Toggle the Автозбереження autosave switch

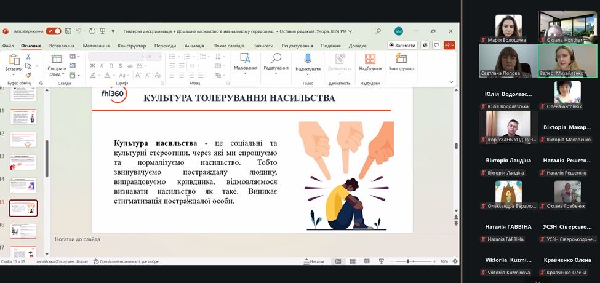pyautogui.click(x=54, y=31)
